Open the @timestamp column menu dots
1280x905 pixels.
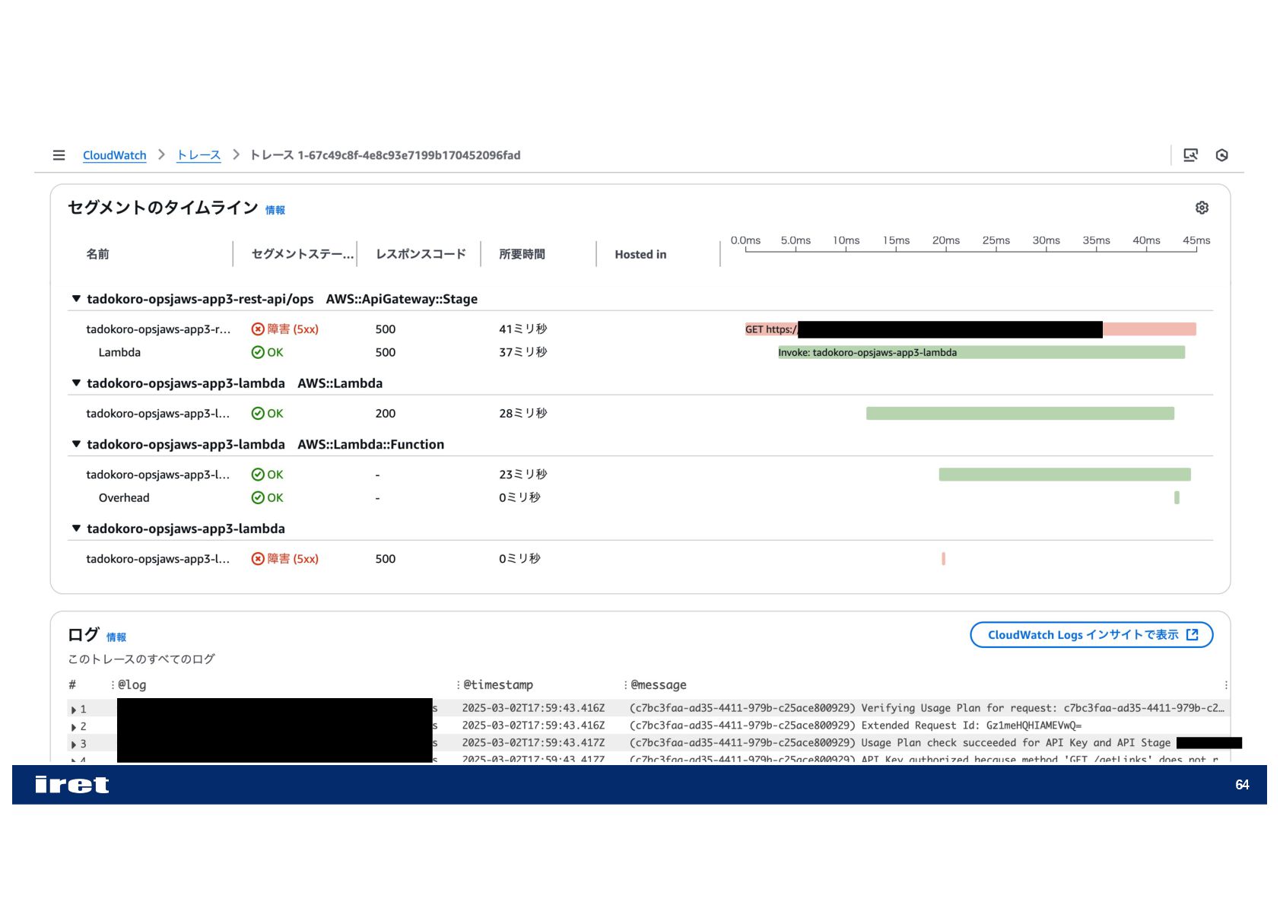[458, 685]
